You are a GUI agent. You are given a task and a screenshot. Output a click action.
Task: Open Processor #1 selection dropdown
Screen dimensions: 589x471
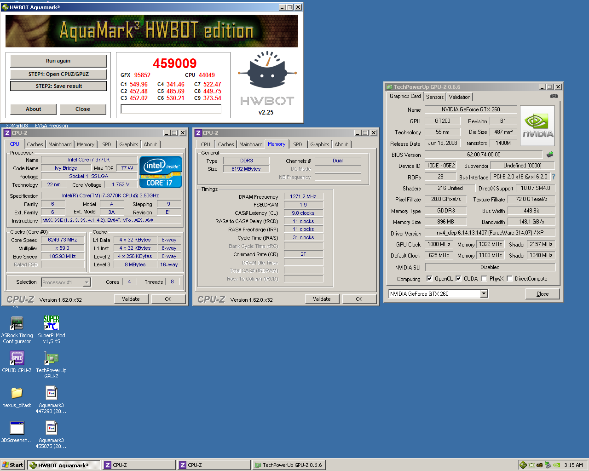pos(87,282)
